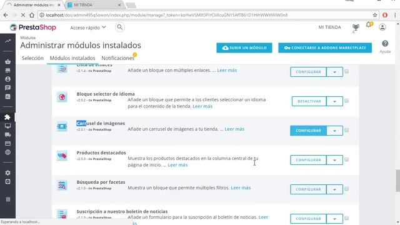This screenshot has width=400, height=225.
Task: Click the Opera extension icon in browser toolbar
Action: pyautogui.click(x=385, y=15)
